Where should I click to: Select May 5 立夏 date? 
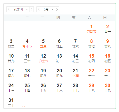click(43, 43)
